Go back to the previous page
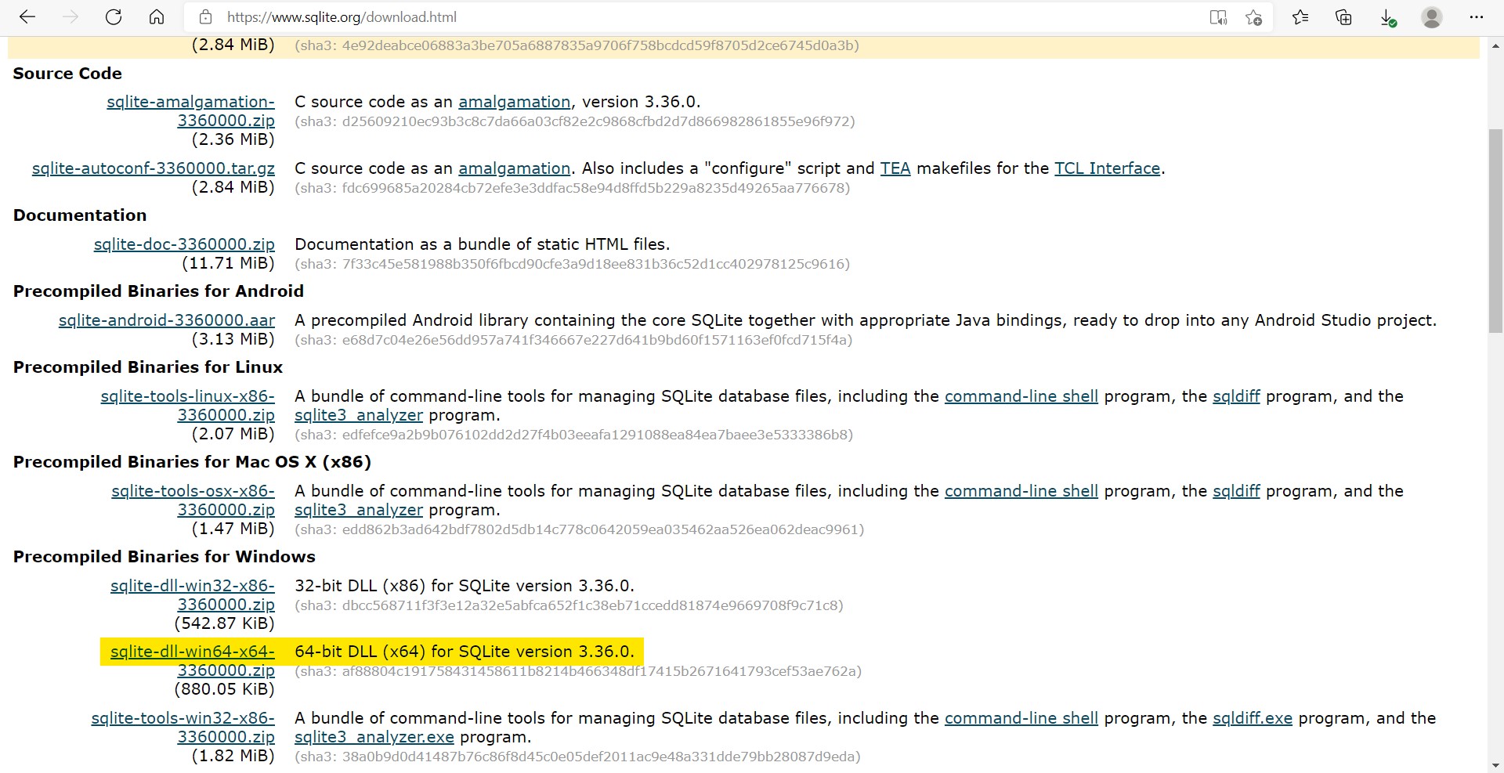This screenshot has width=1504, height=773. click(x=27, y=17)
